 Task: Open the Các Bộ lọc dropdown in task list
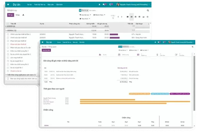(x=85, y=15)
